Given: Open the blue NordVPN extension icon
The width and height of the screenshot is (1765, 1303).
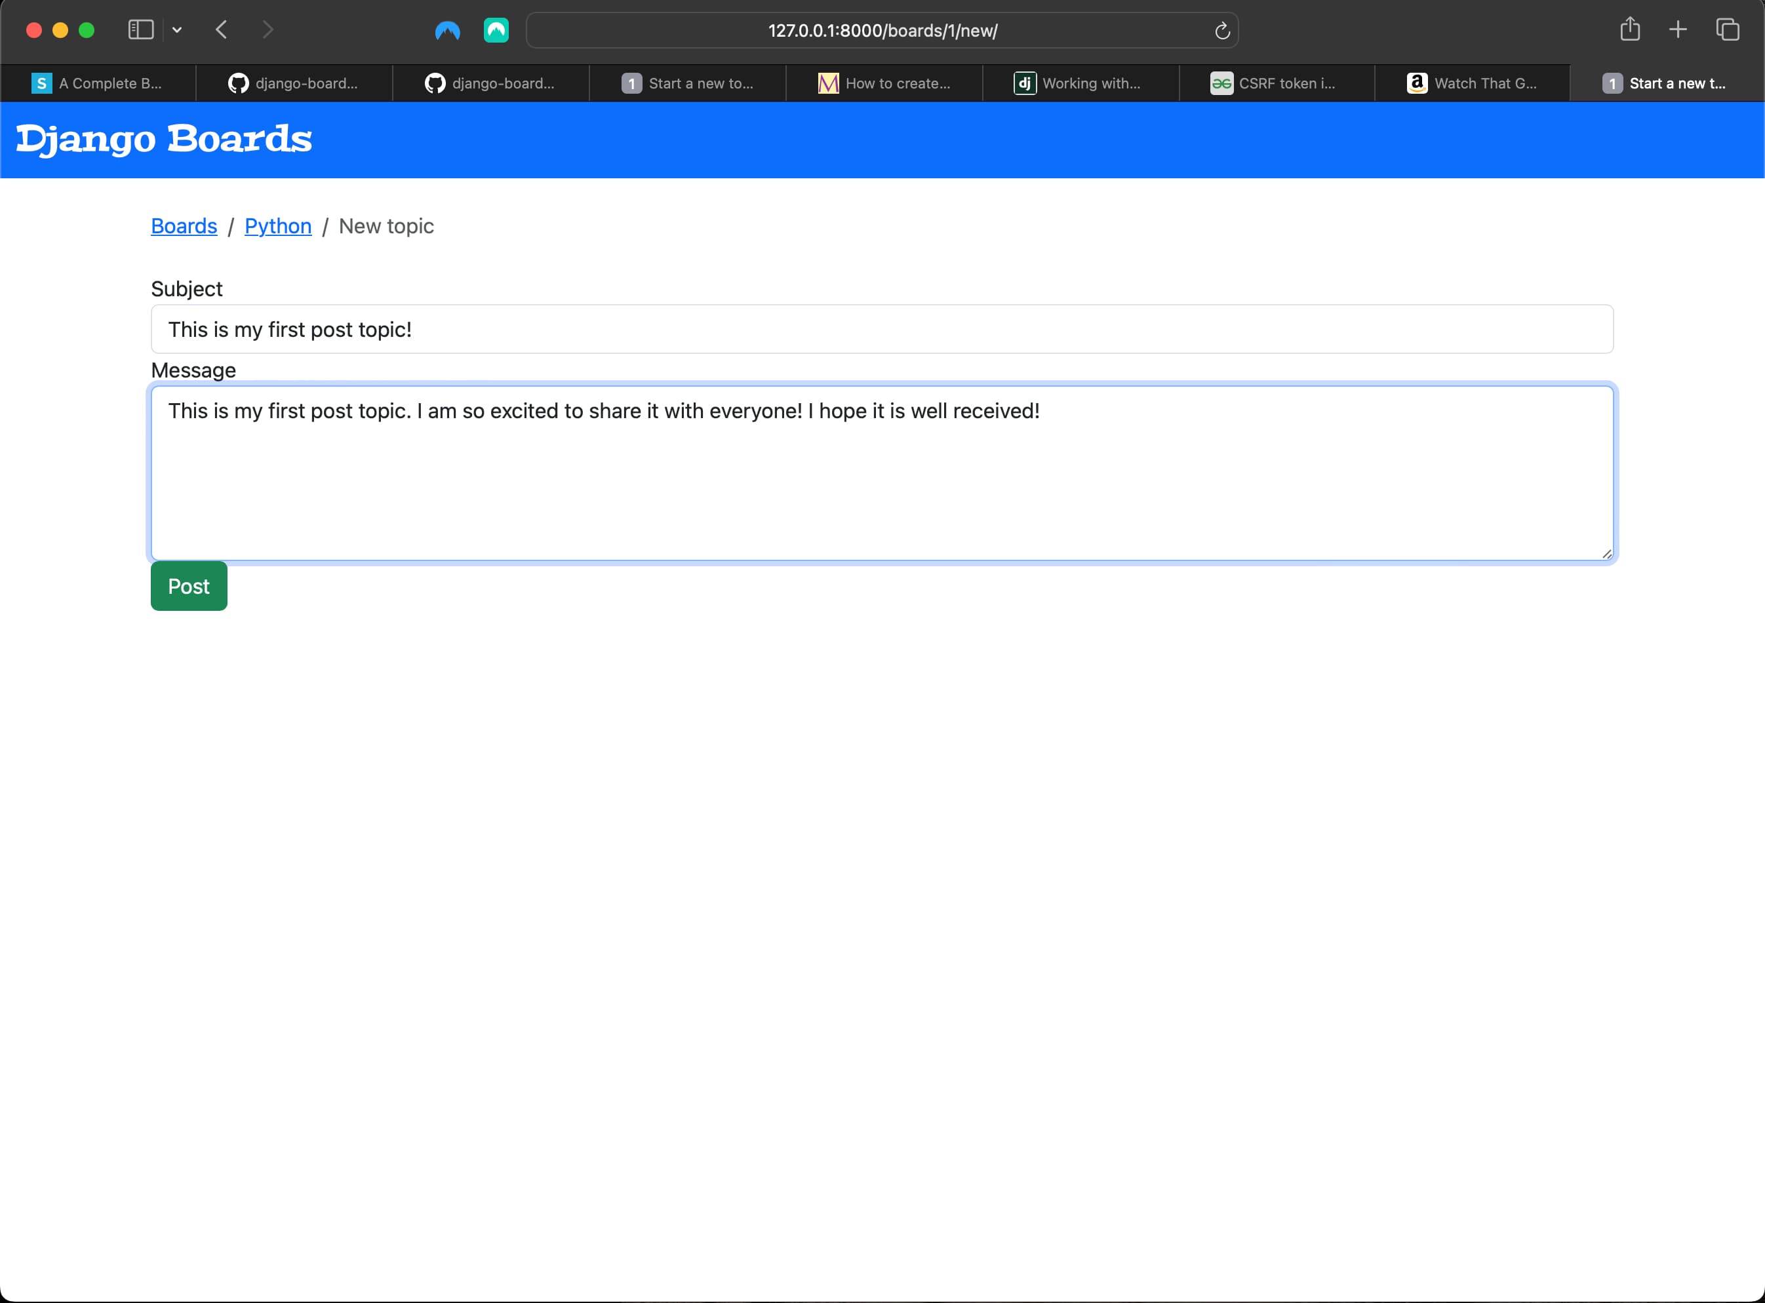Looking at the screenshot, I should coord(447,31).
